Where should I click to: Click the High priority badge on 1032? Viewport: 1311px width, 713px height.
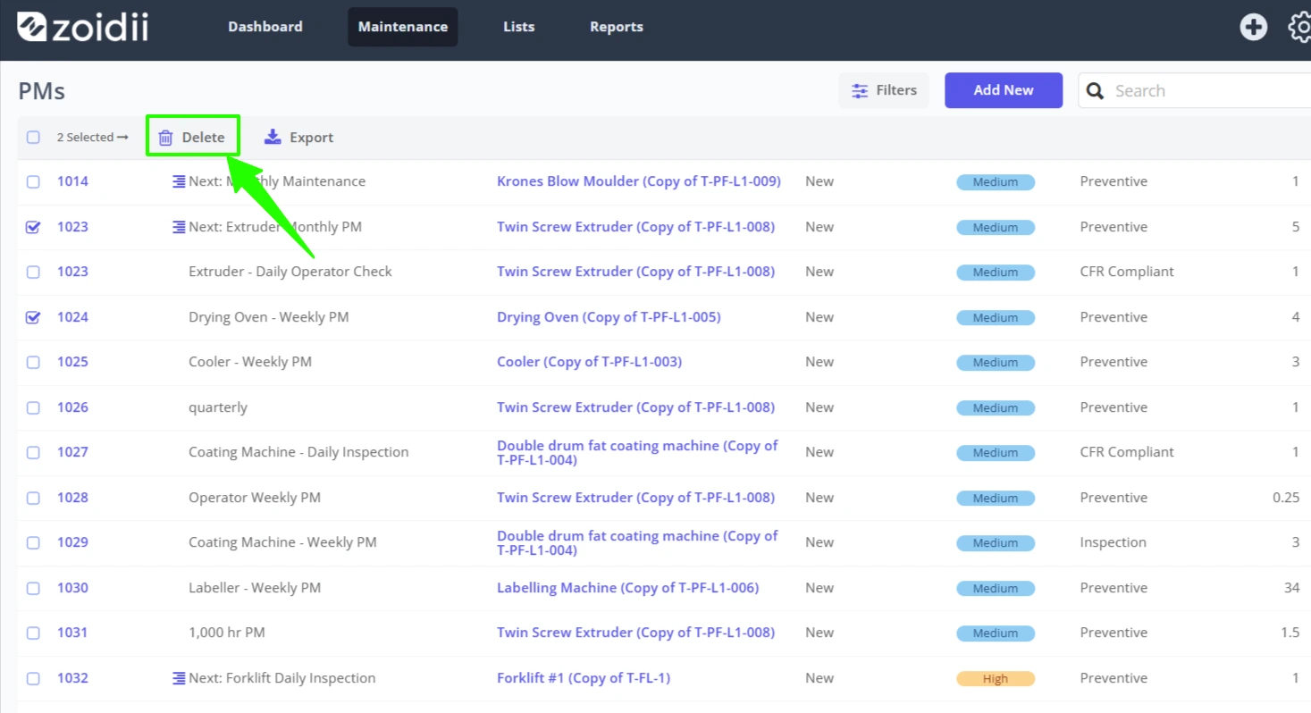pyautogui.click(x=996, y=679)
